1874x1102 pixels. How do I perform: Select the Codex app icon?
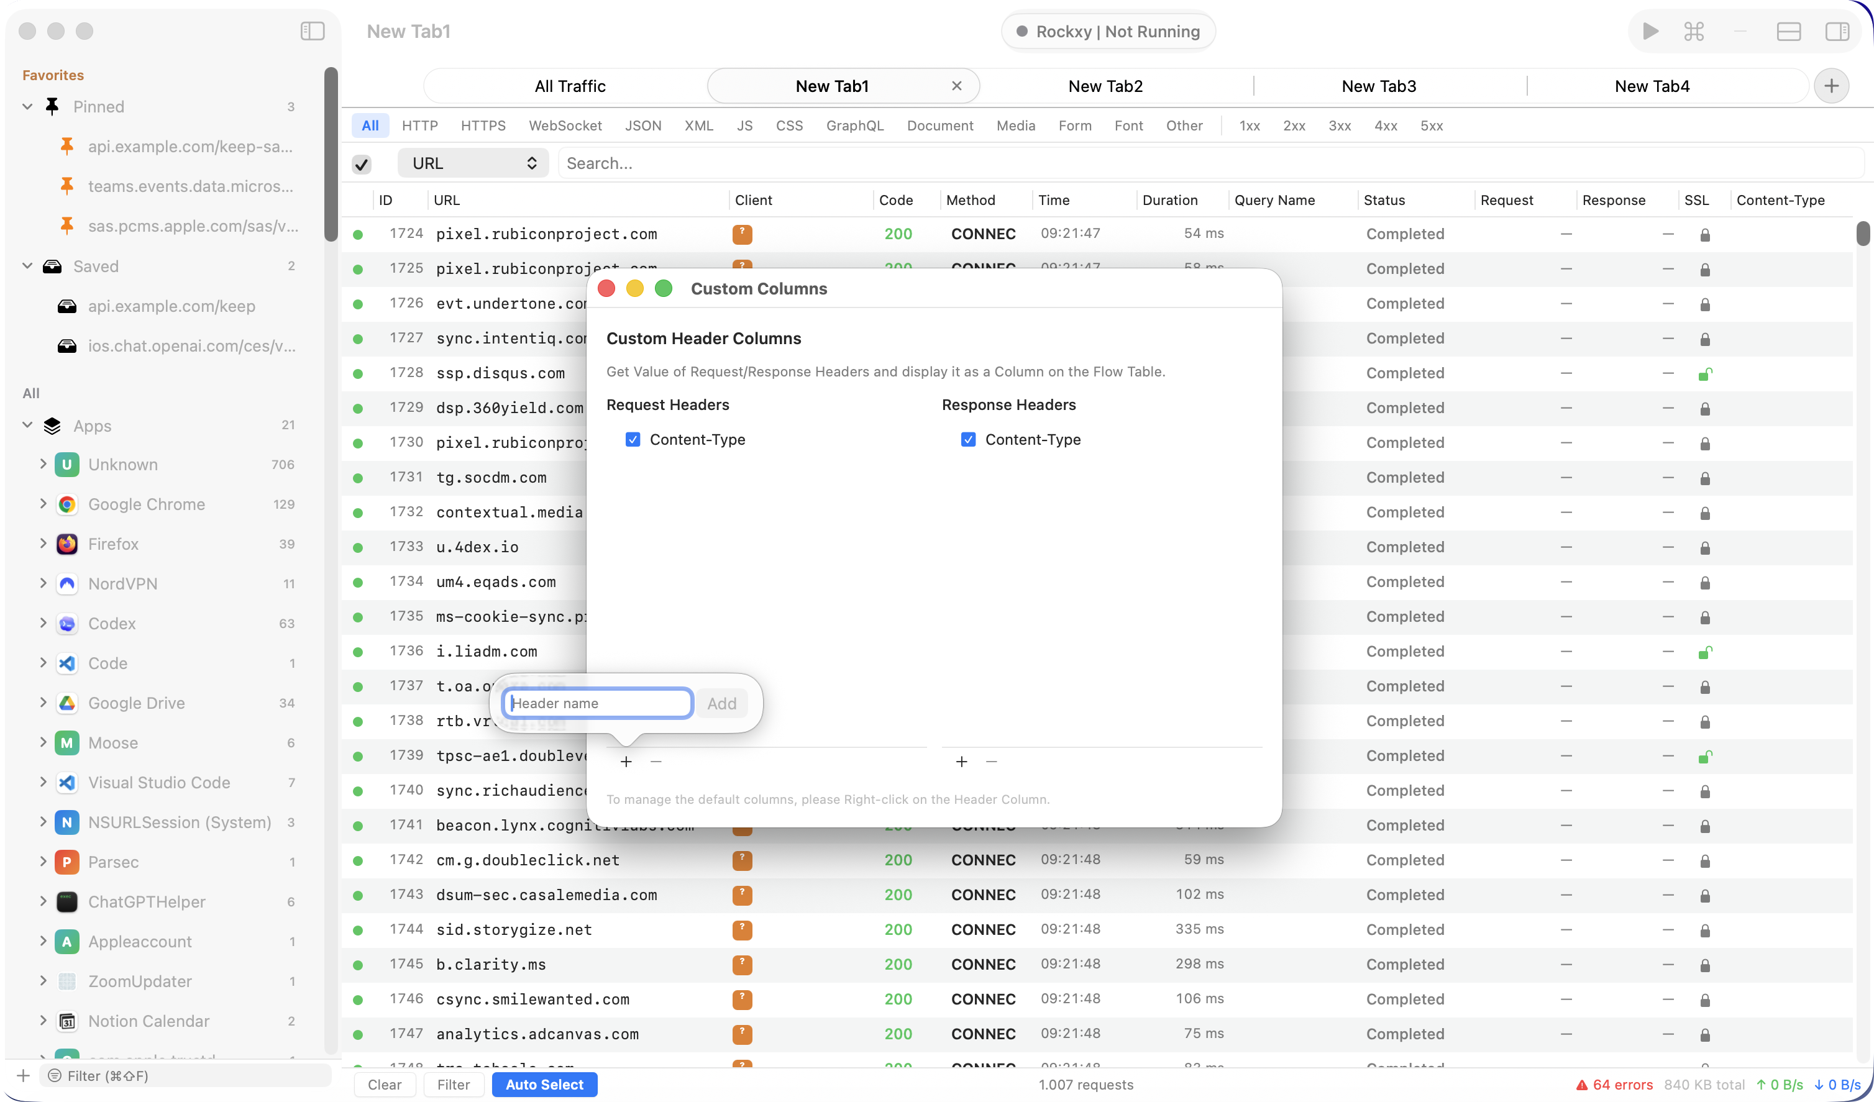pyautogui.click(x=67, y=624)
